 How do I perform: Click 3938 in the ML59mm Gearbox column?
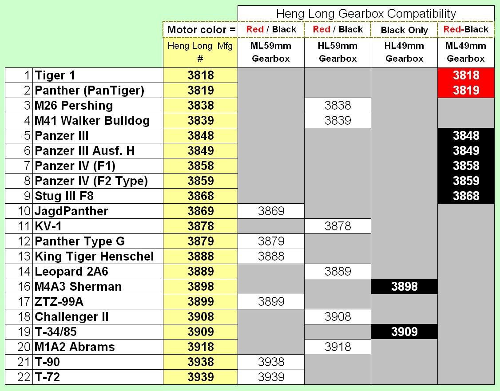271,362
